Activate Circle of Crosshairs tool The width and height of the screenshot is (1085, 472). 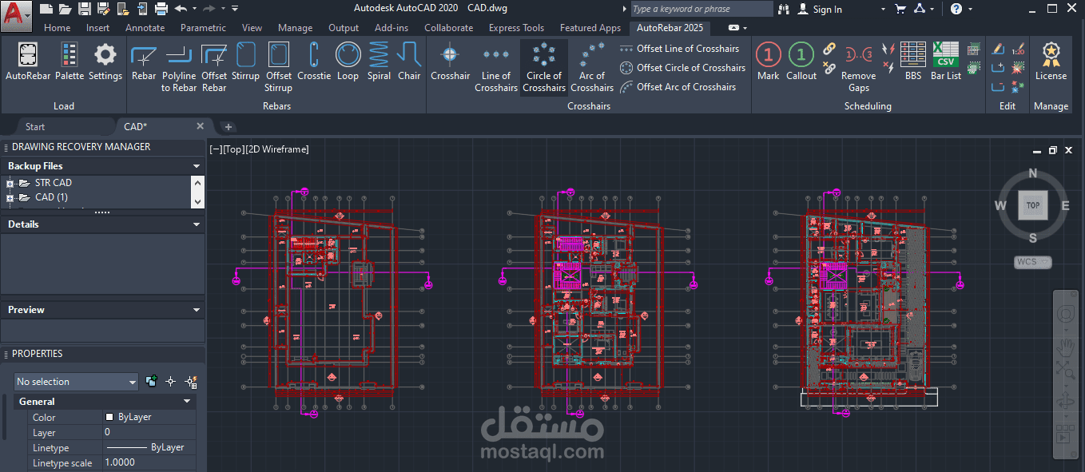(545, 68)
